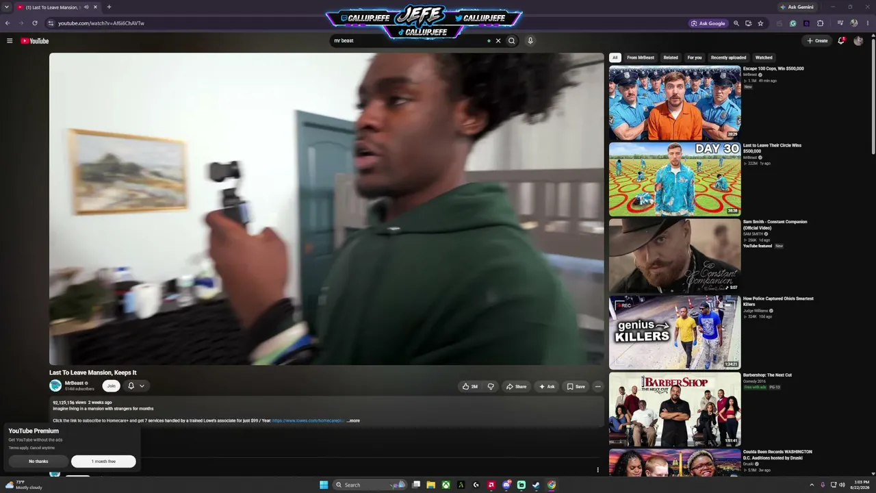This screenshot has width=876, height=493.
Task: Bookmark this page with star icon
Action: pyautogui.click(x=760, y=23)
